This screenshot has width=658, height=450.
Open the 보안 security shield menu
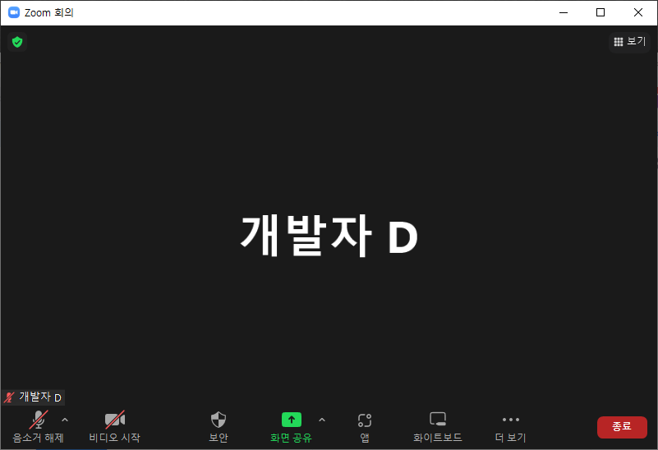pos(219,420)
